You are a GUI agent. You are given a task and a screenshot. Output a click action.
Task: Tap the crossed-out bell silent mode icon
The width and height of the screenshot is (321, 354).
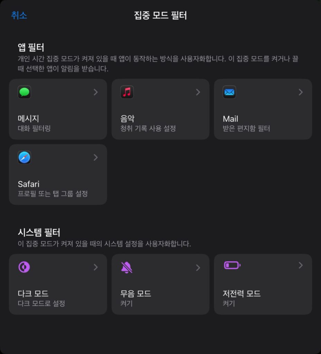(127, 268)
